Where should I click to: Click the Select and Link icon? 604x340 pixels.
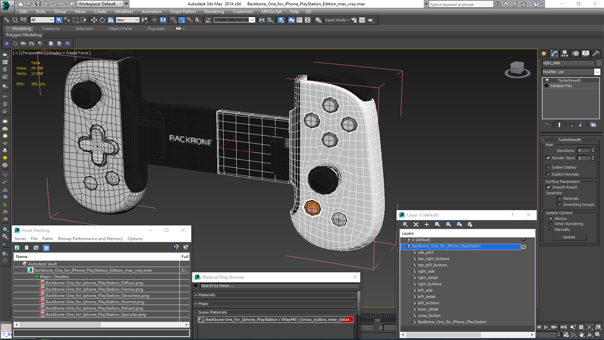7,20
